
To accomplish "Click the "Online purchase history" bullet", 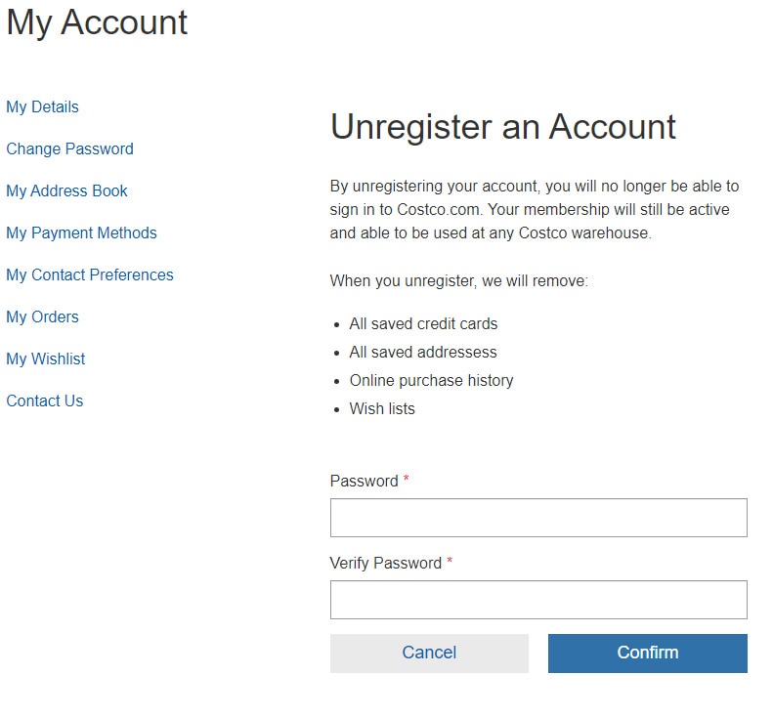I will (431, 380).
